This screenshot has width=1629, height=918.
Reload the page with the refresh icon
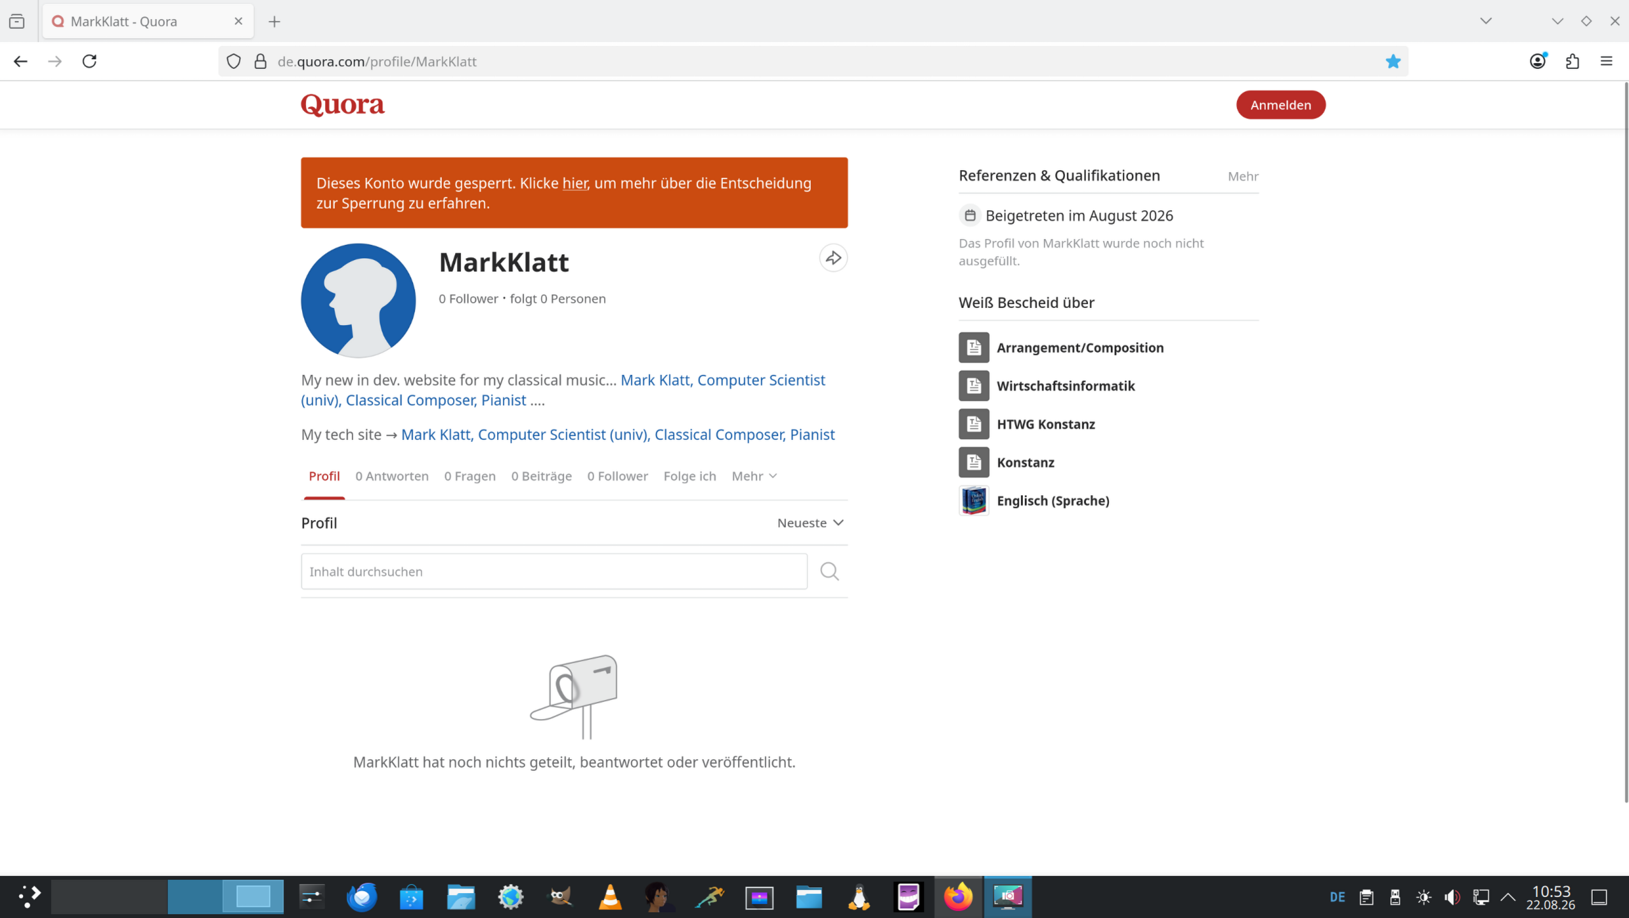tap(89, 61)
